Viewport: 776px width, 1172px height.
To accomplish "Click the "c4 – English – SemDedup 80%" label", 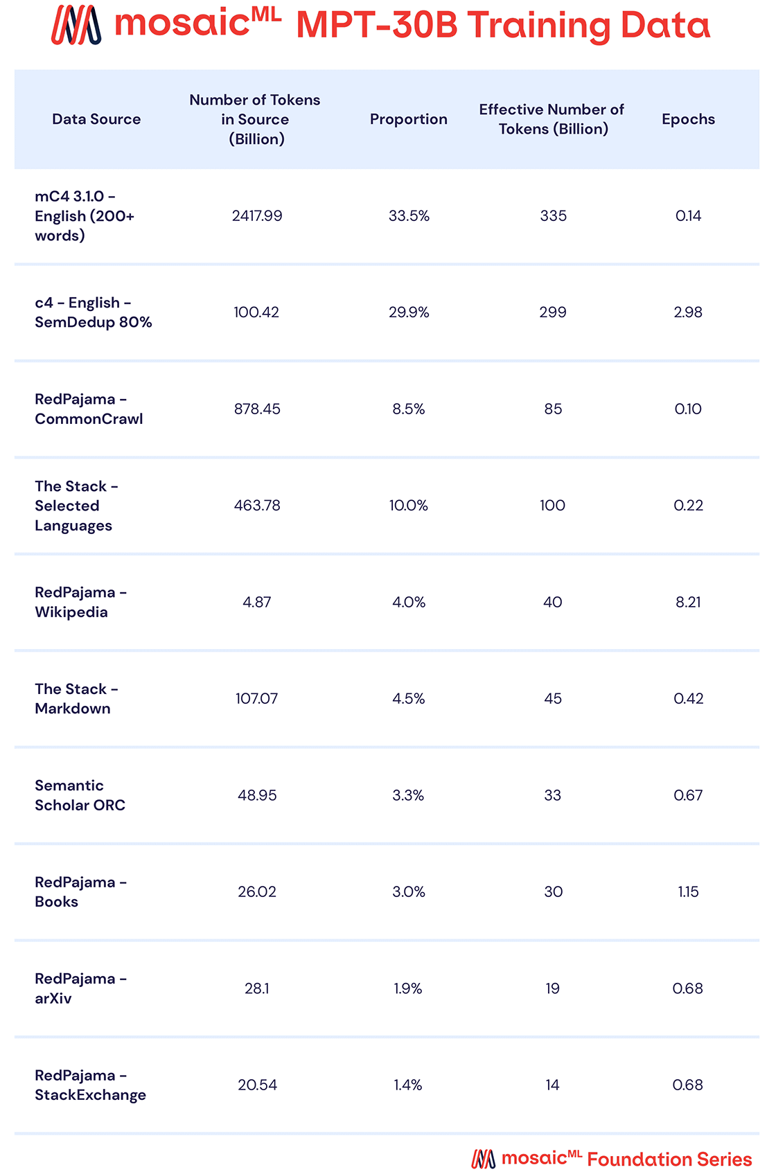I will tap(93, 312).
